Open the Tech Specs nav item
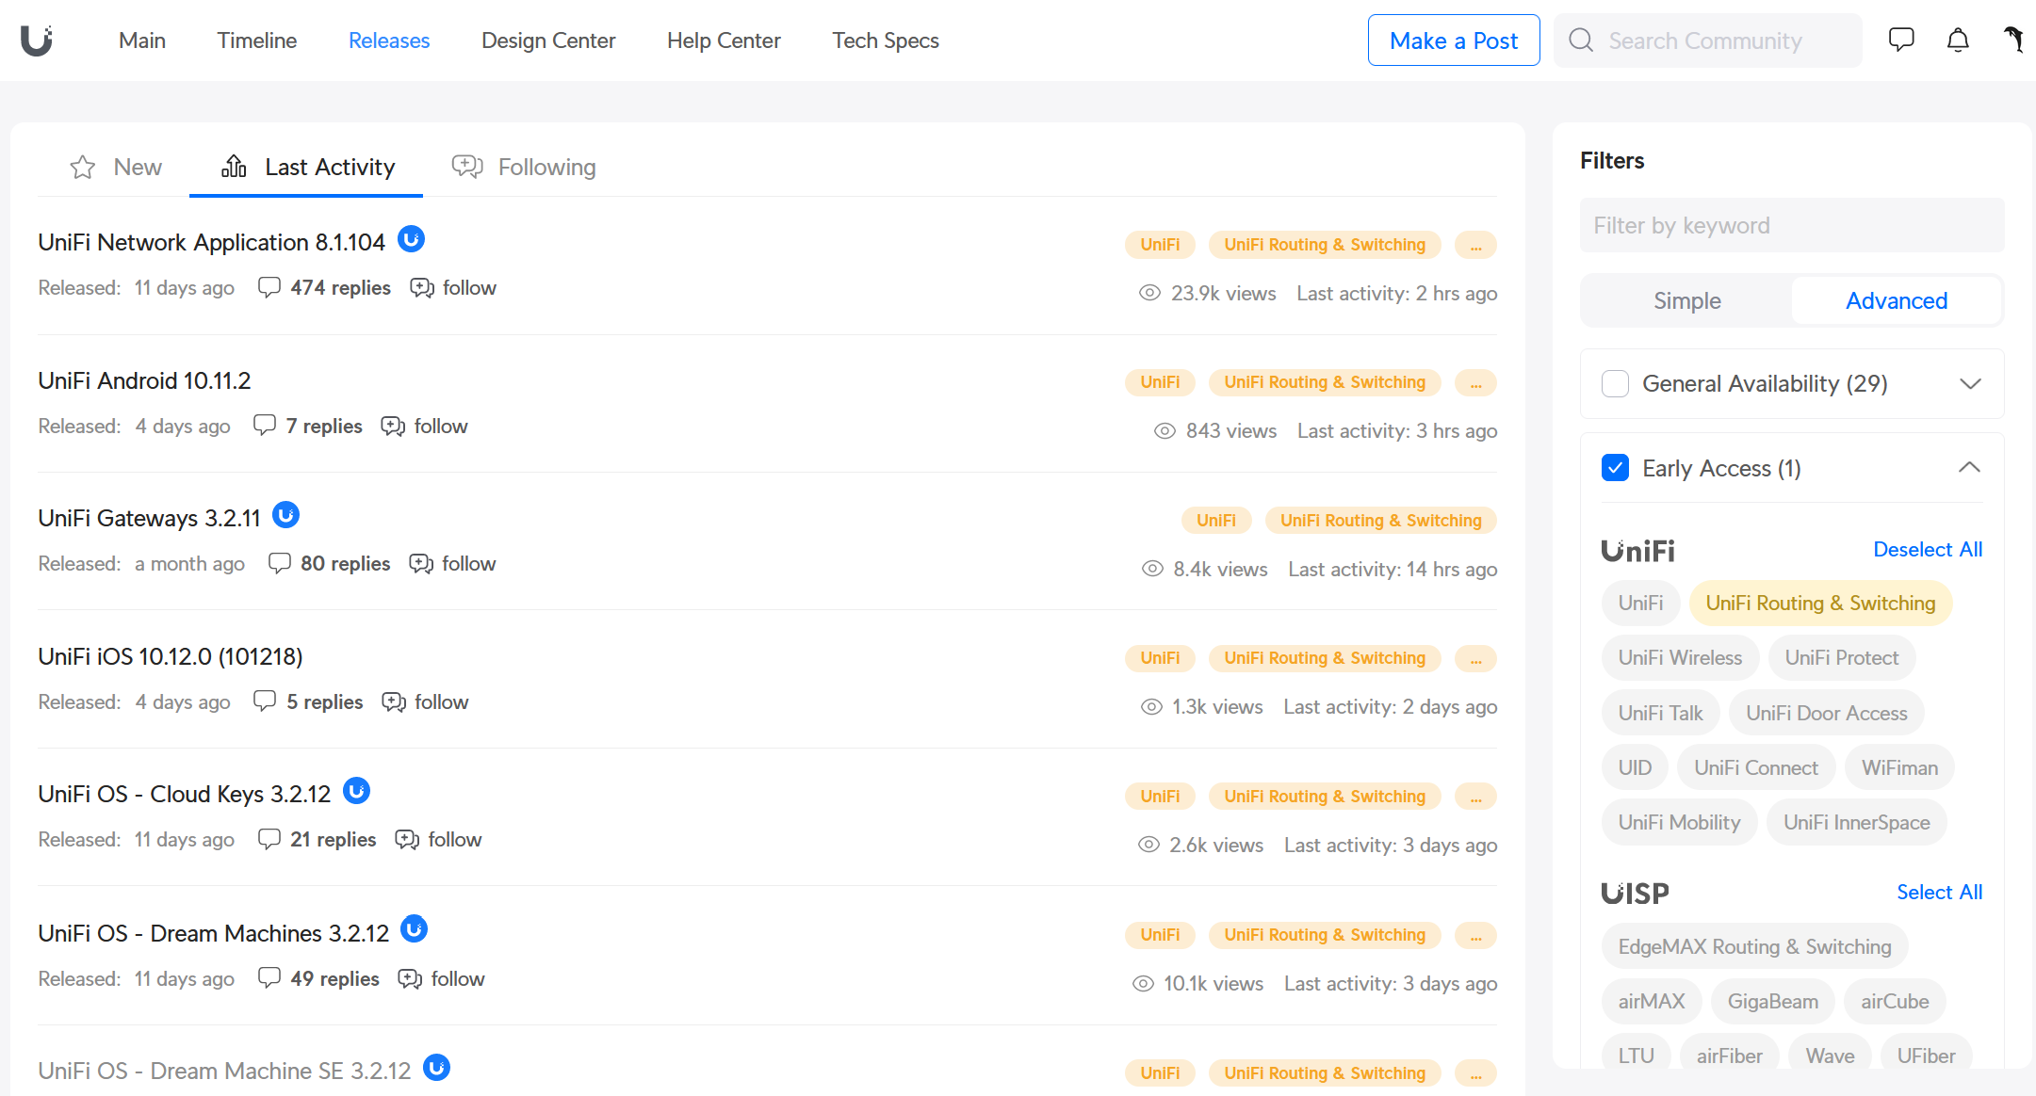The image size is (2036, 1096). pos(886,40)
